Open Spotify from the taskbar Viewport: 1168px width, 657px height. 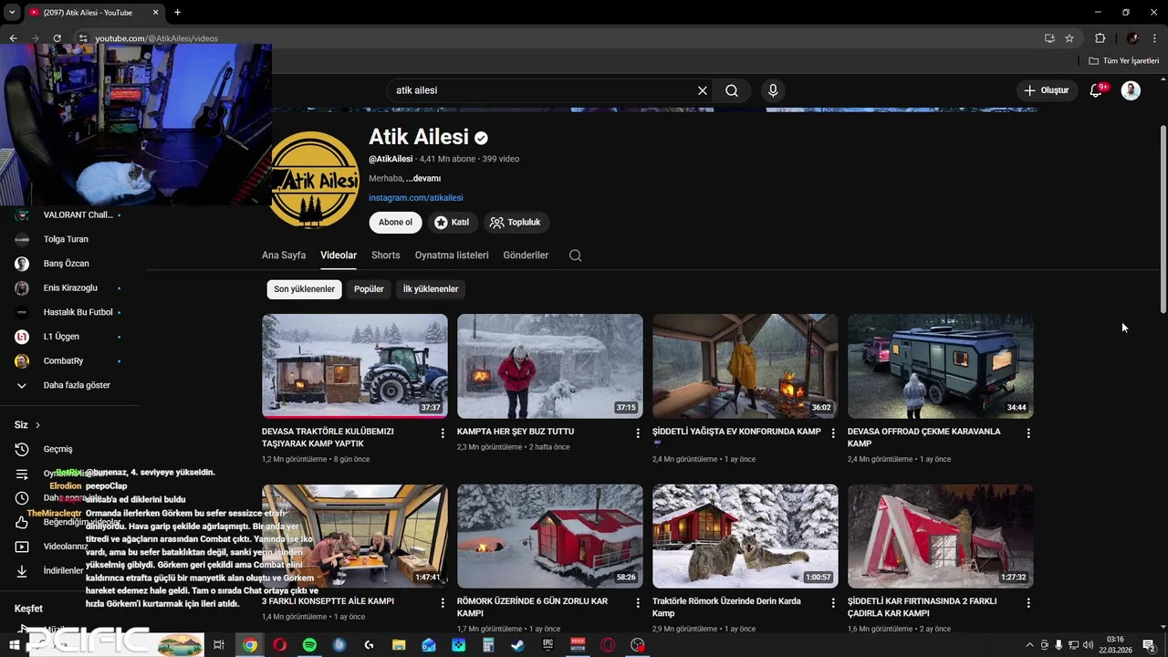click(x=309, y=645)
